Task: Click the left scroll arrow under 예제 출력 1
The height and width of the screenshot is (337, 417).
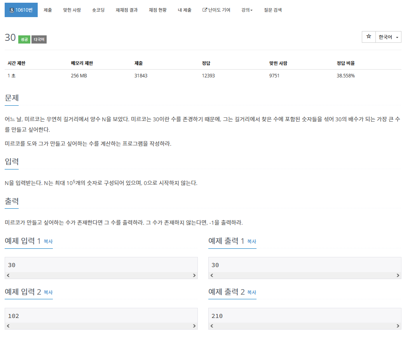Action: click(212, 275)
